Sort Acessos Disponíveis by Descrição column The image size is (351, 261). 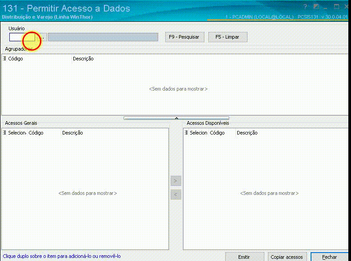pos(247,133)
